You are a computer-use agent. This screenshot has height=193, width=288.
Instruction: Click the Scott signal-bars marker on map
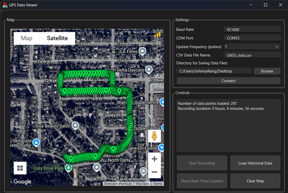(x=158, y=35)
